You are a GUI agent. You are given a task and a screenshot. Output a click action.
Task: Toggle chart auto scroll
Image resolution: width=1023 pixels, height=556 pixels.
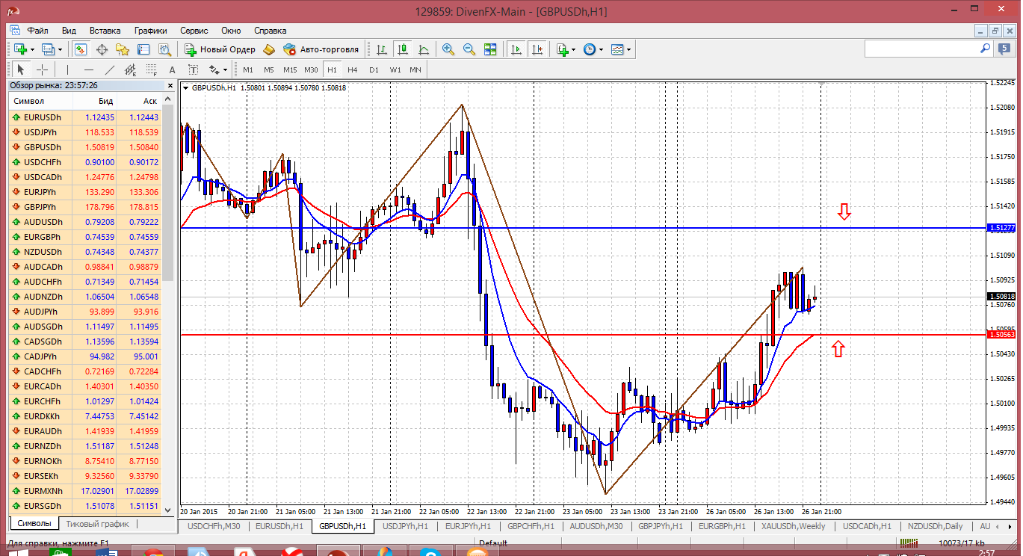pos(516,49)
